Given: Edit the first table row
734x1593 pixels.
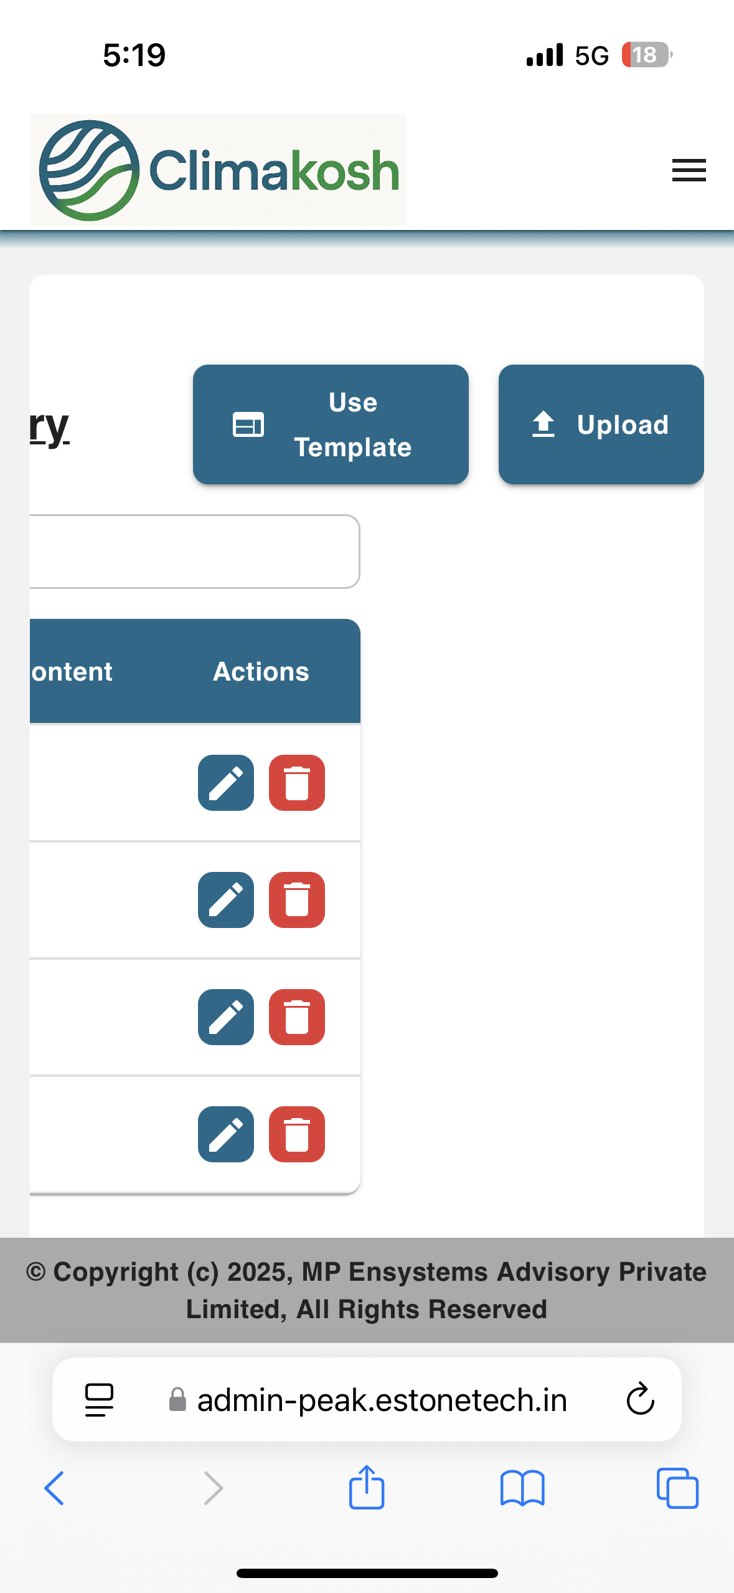Looking at the screenshot, I should (x=226, y=783).
